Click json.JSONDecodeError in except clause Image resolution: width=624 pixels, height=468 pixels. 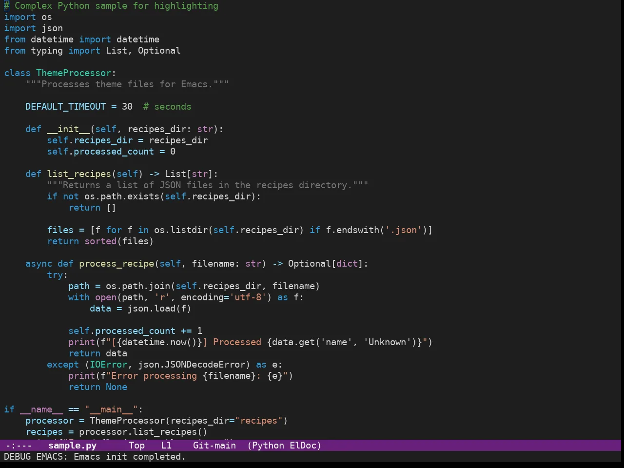(191, 365)
